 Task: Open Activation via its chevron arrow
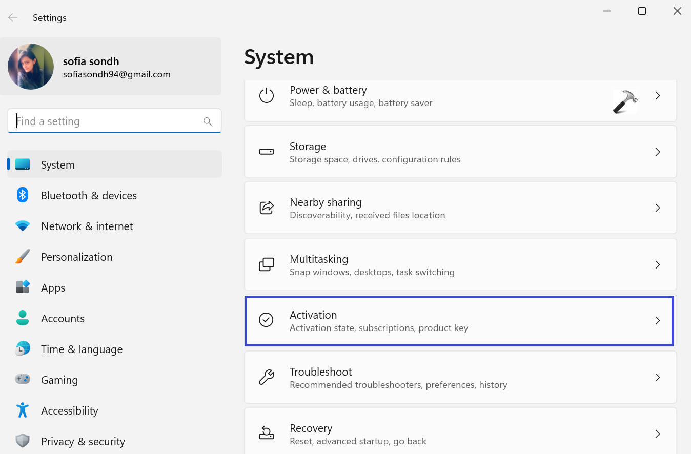coord(658,321)
